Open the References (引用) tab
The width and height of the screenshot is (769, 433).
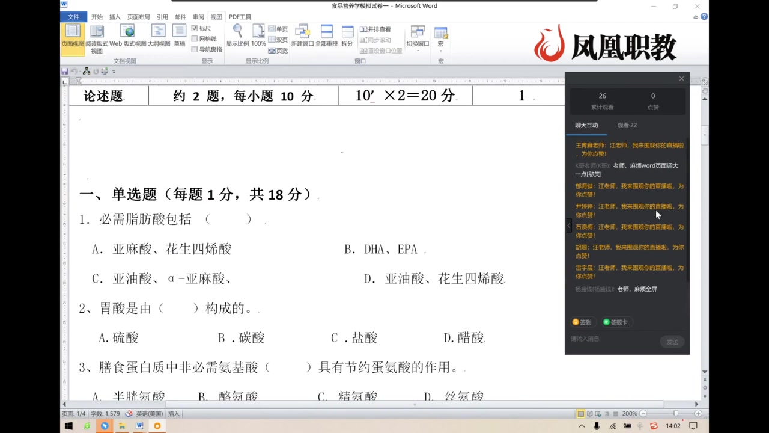pos(162,17)
